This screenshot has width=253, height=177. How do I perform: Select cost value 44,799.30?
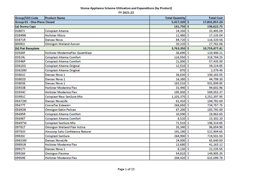click(x=205, y=79)
